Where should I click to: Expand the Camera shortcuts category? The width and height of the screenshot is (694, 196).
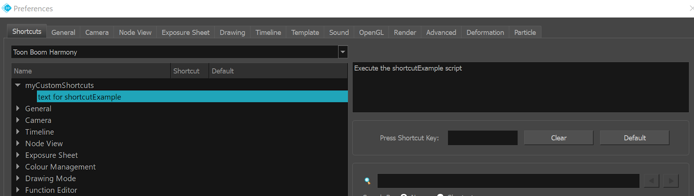(x=18, y=120)
